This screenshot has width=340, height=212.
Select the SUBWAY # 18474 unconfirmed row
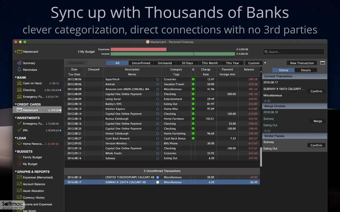(x=162, y=182)
